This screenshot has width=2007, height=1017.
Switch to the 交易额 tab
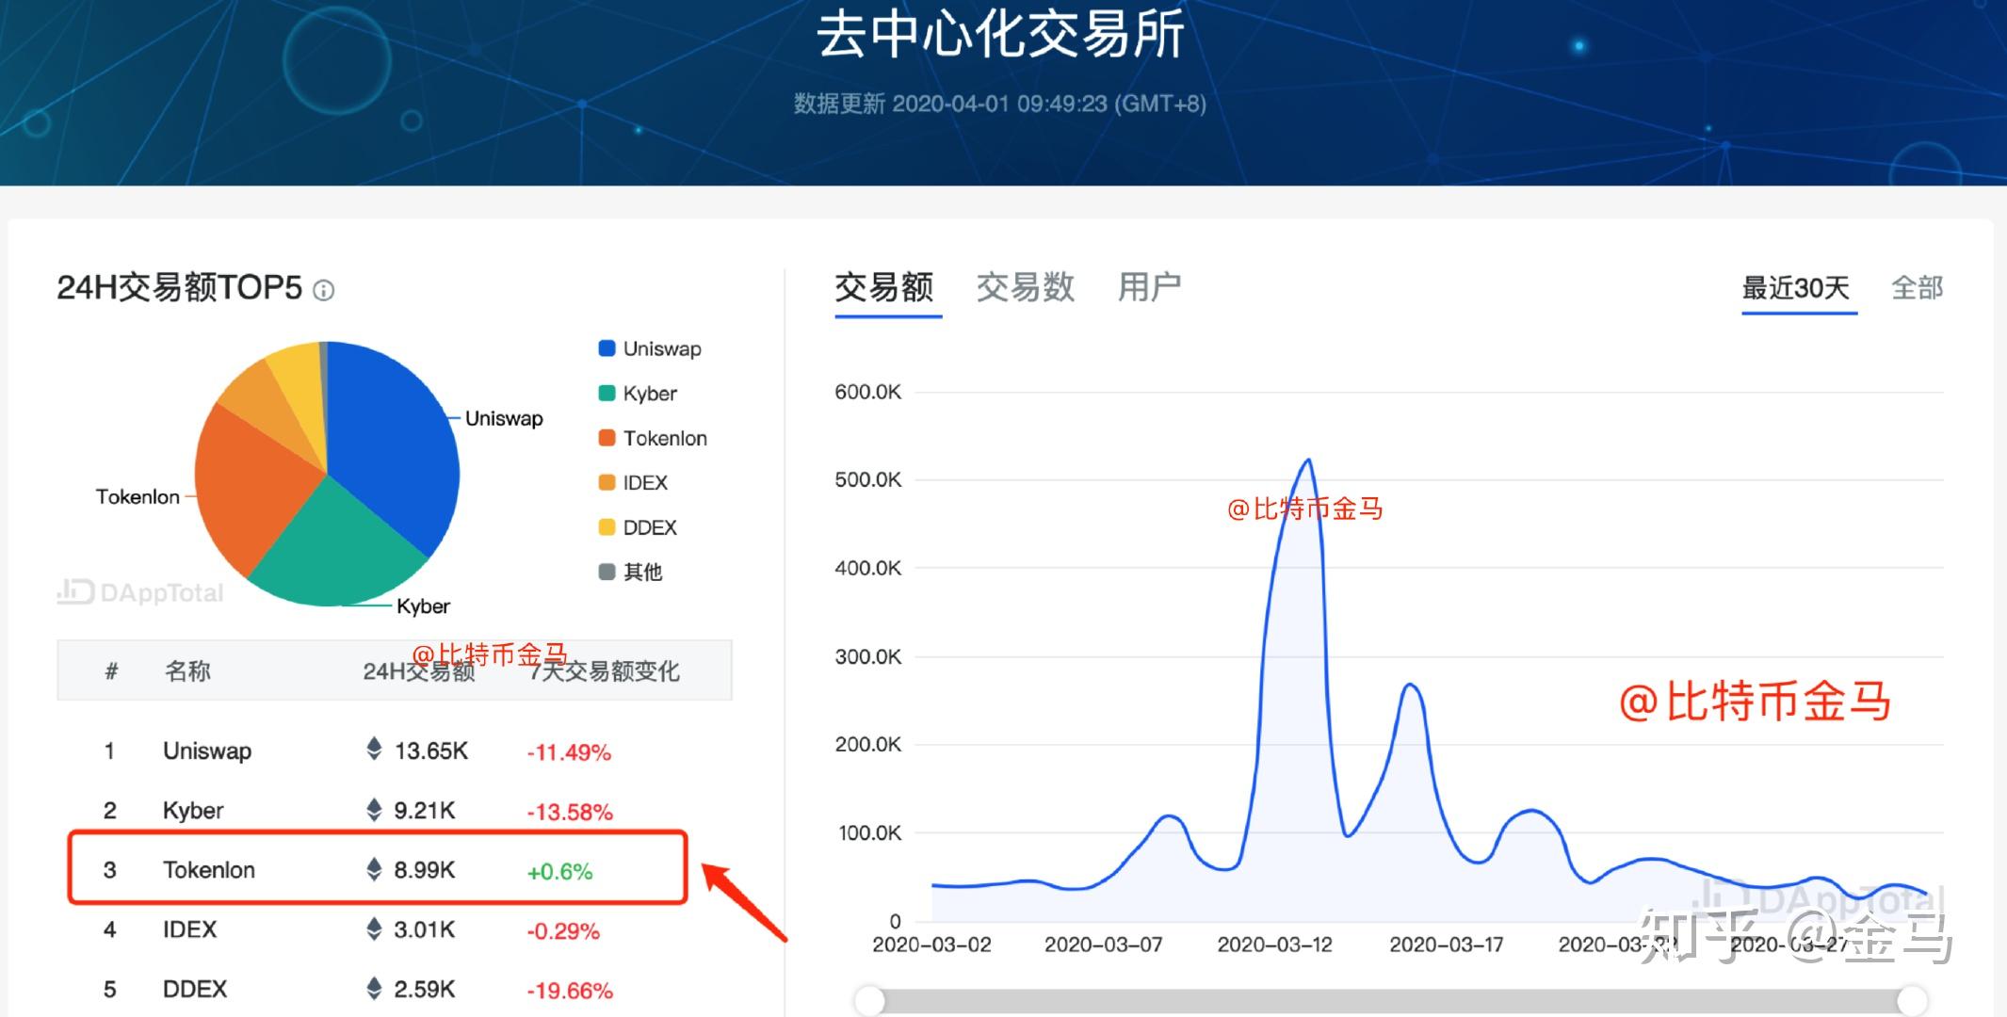tap(884, 287)
